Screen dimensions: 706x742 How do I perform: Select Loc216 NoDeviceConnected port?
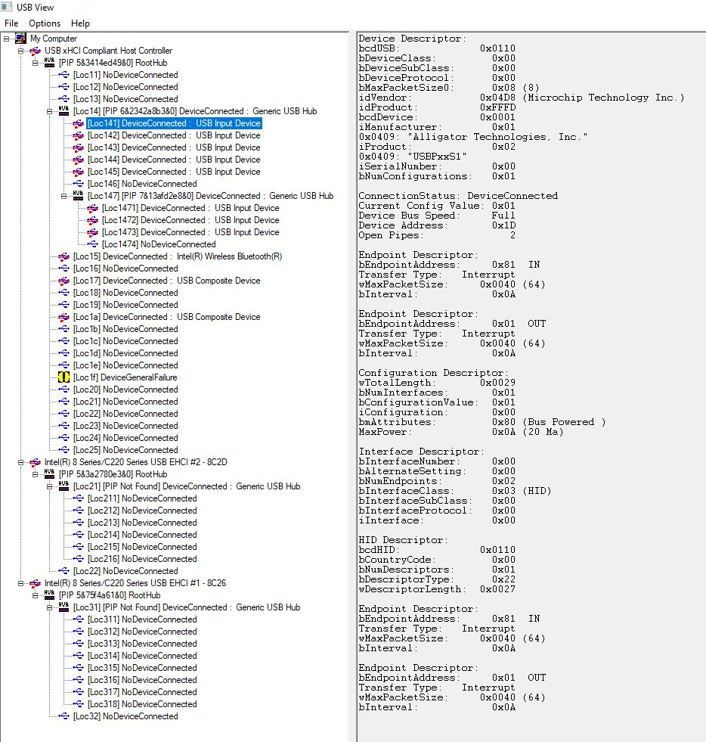pyautogui.click(x=142, y=559)
